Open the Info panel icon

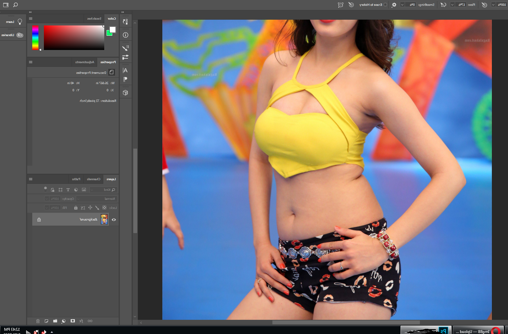pos(126,35)
